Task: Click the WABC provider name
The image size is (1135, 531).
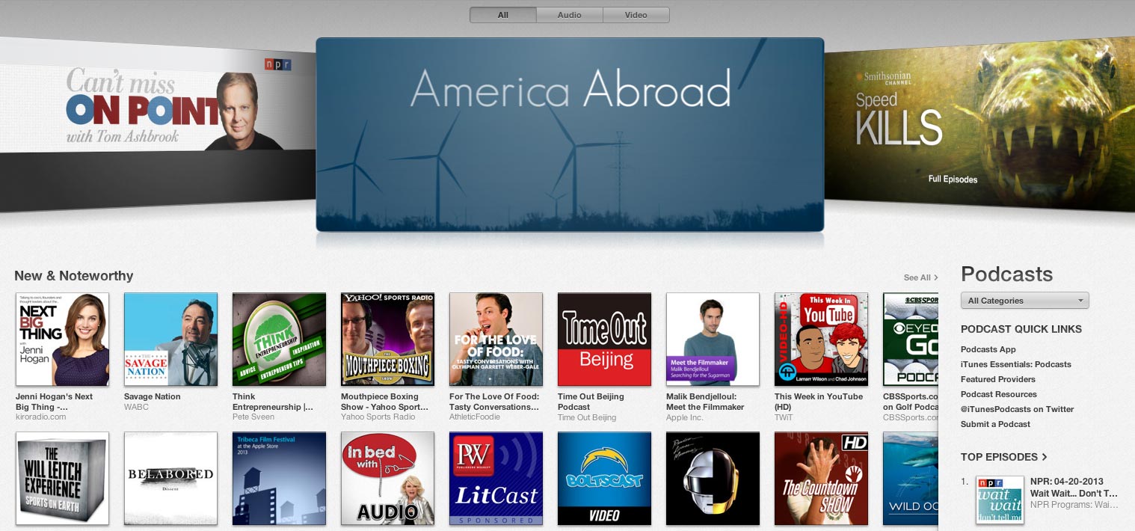Action: pos(137,407)
